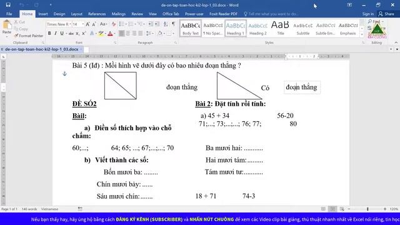Sort the selected text A to Z
Image resolution: width=400 pixels, height=225 pixels.
(x=166, y=24)
